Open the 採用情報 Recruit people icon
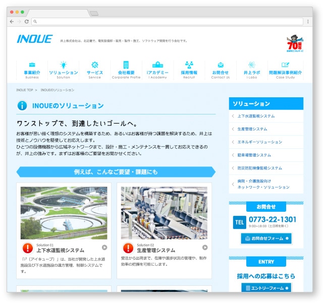 189,65
